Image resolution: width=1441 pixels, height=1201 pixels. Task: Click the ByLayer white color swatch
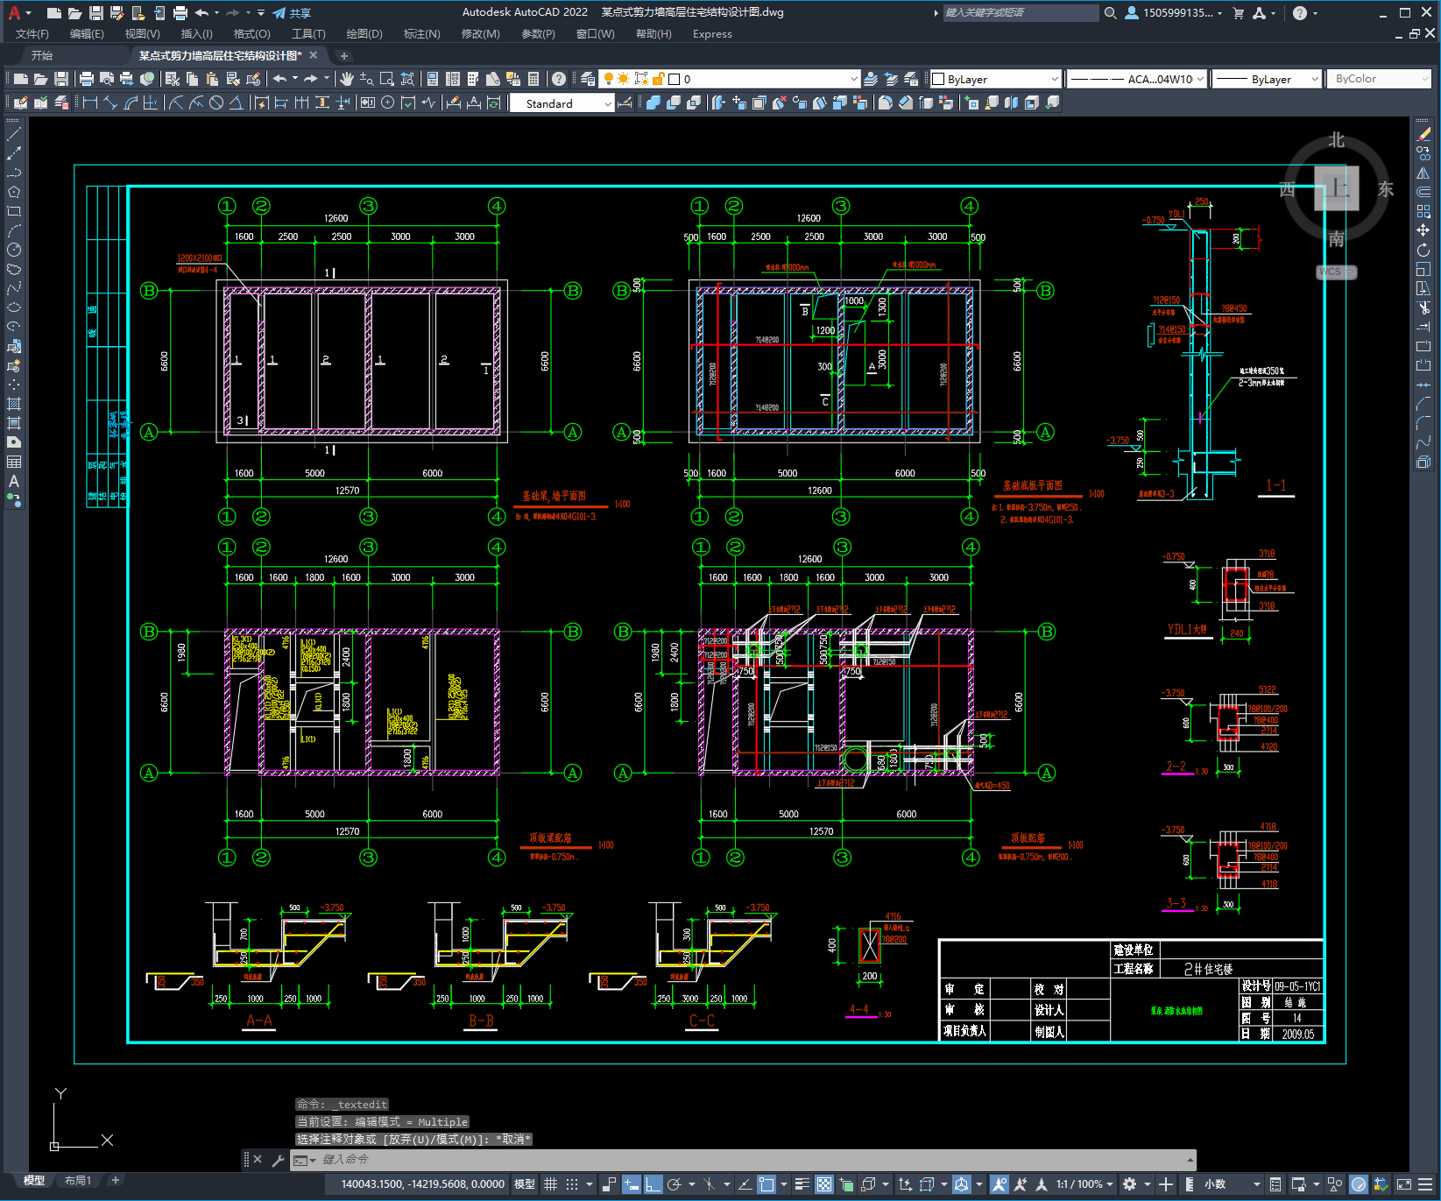(x=938, y=79)
